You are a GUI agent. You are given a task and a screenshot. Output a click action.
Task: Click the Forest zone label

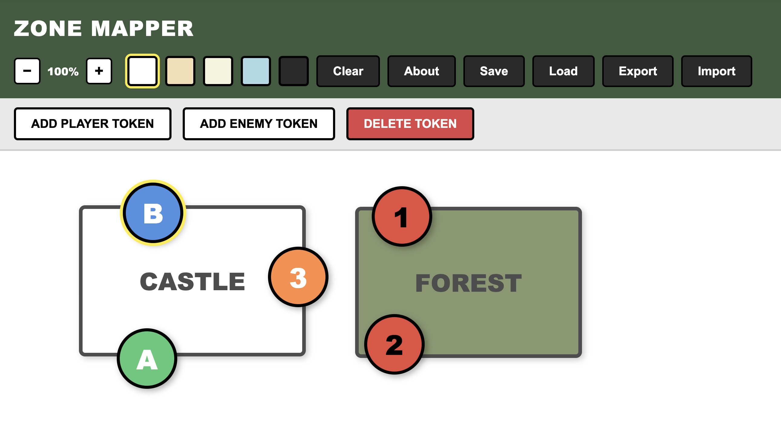pyautogui.click(x=468, y=283)
